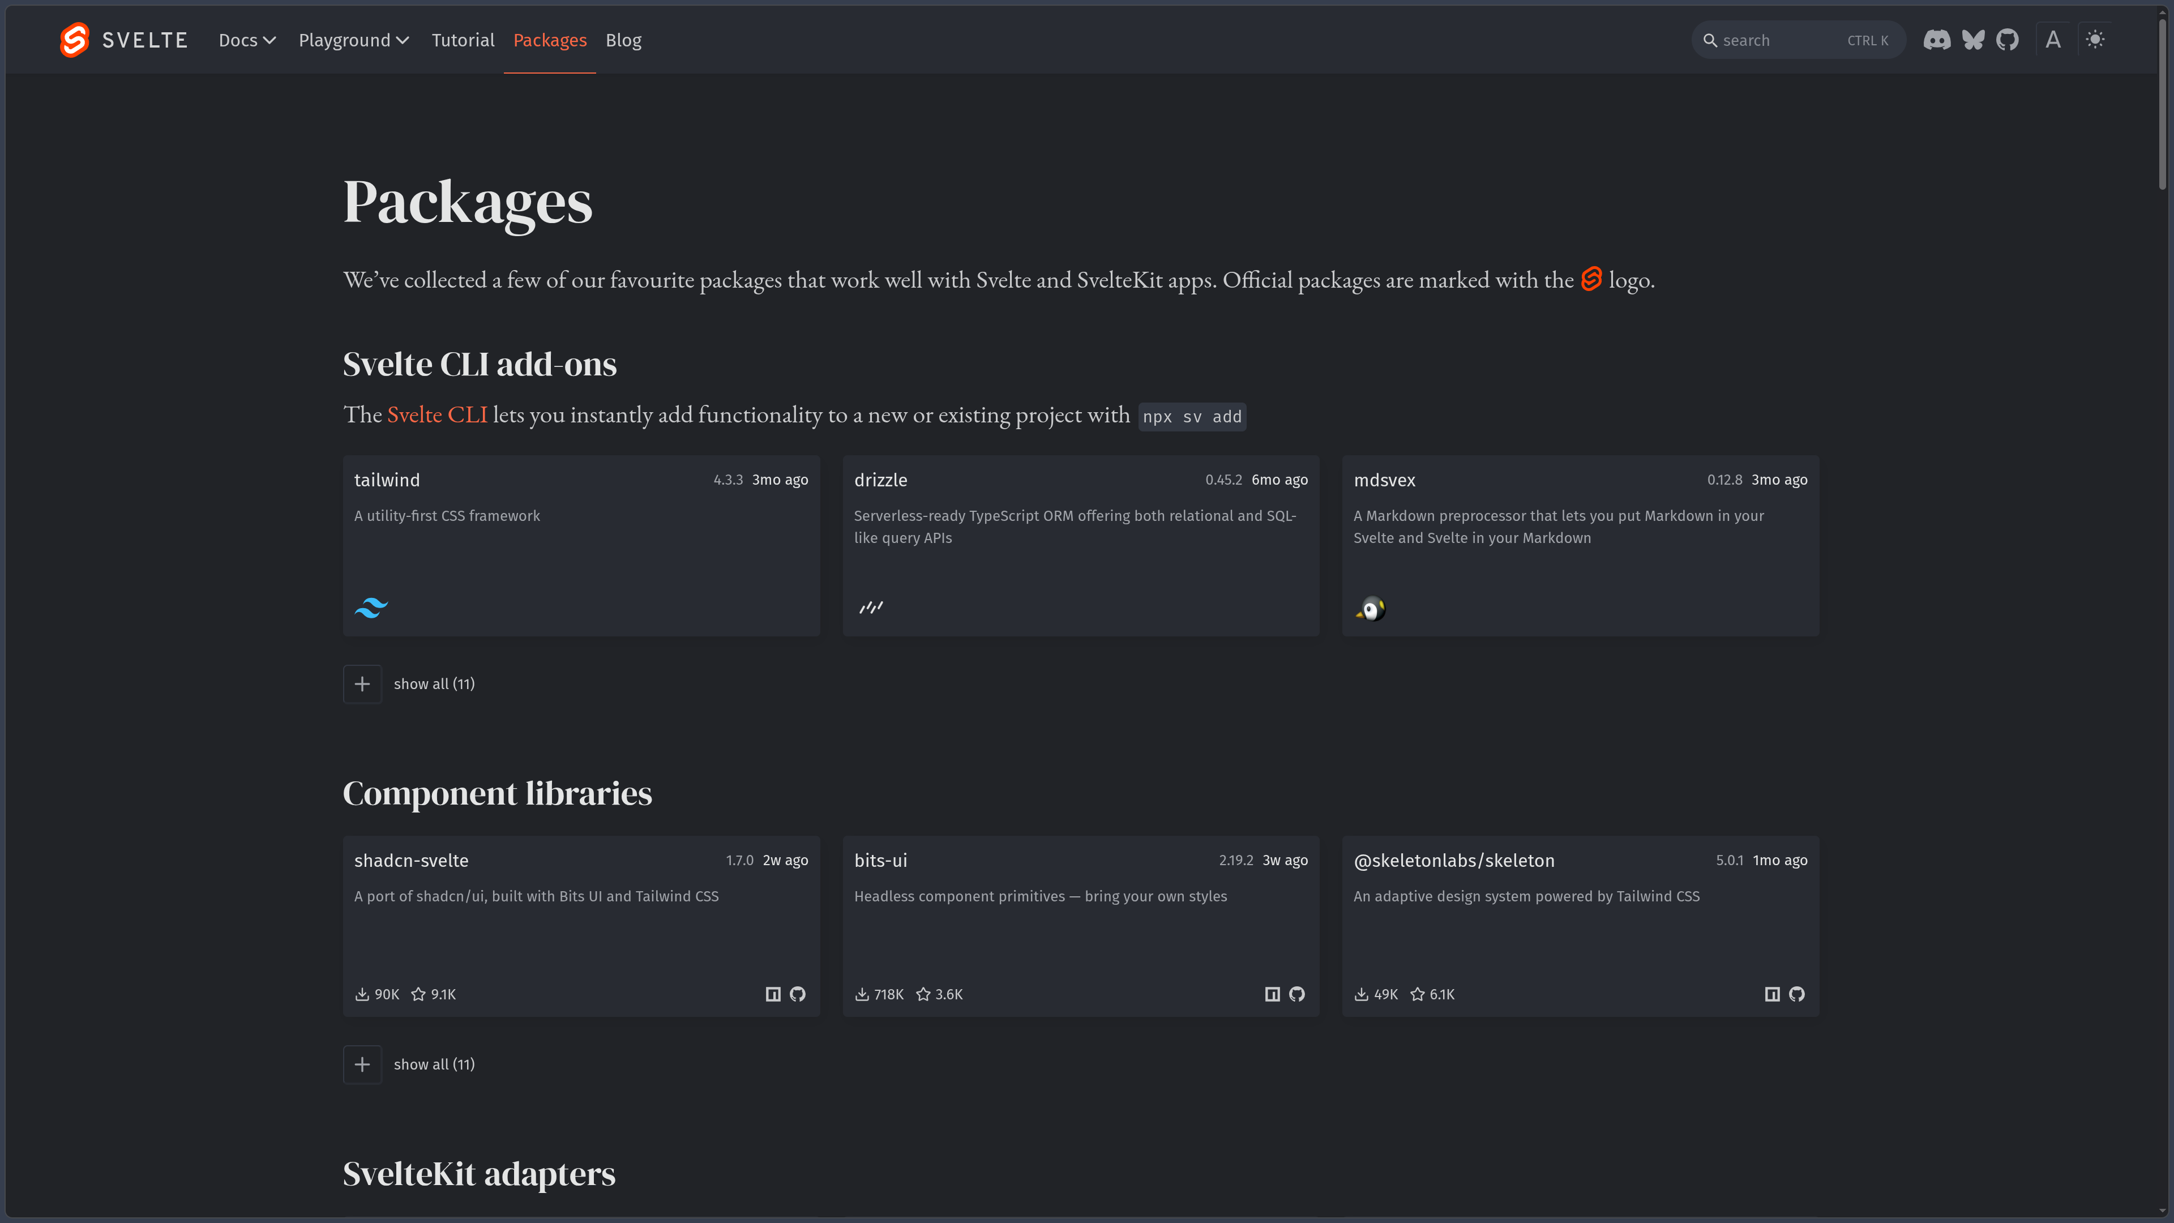Follow the Svelte CLI link
The image size is (2174, 1223).
coord(437,414)
